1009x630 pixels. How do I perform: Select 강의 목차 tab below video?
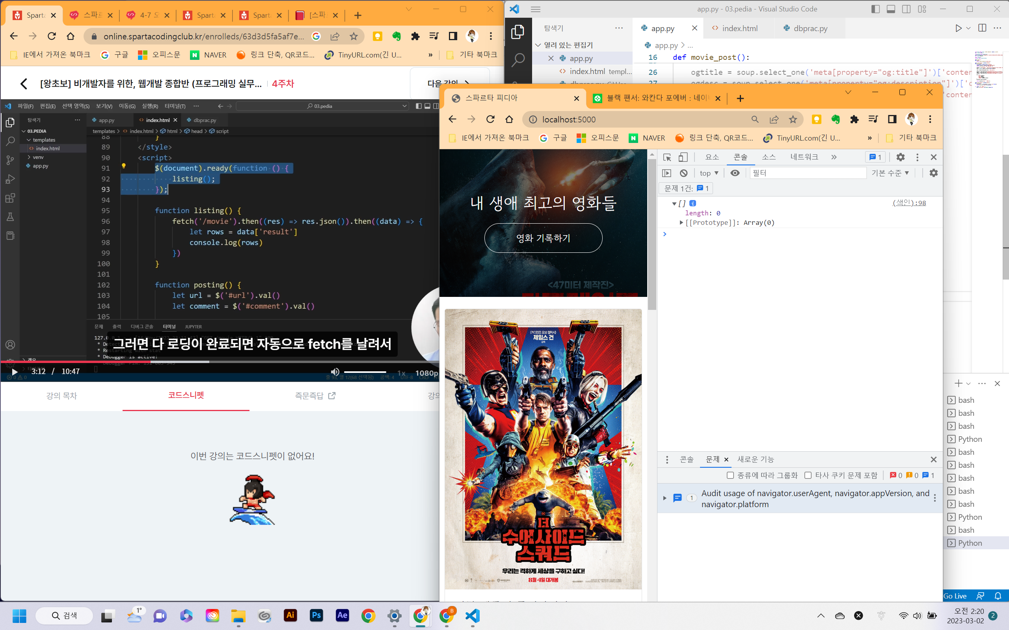tap(62, 395)
